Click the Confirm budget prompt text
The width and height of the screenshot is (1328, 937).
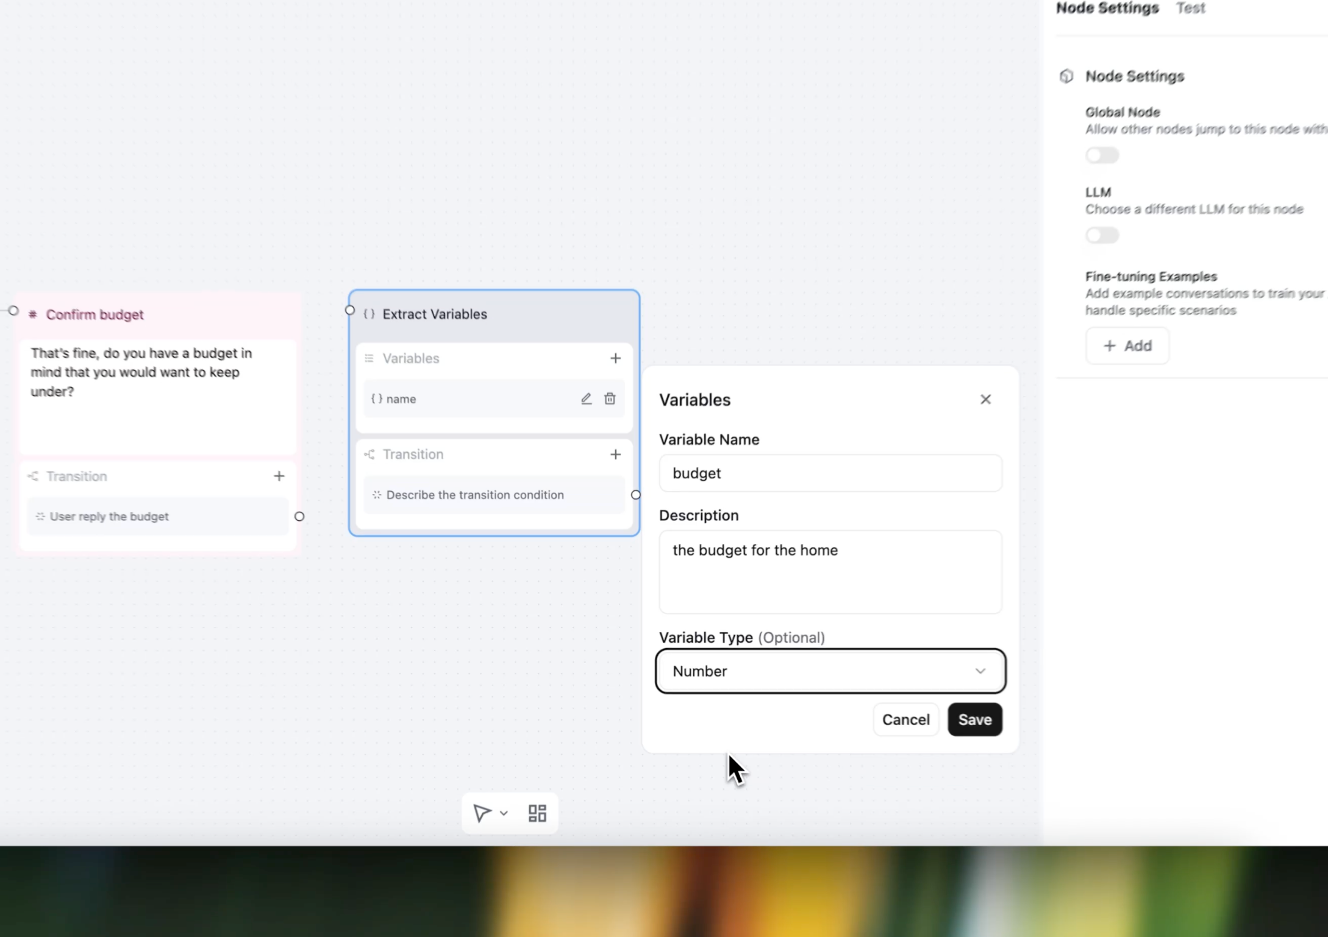coord(141,372)
